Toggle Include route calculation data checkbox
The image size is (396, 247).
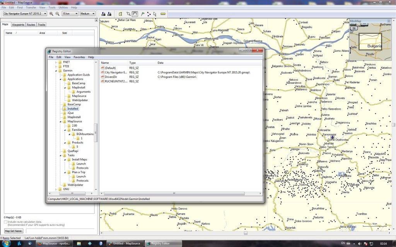tap(5, 222)
